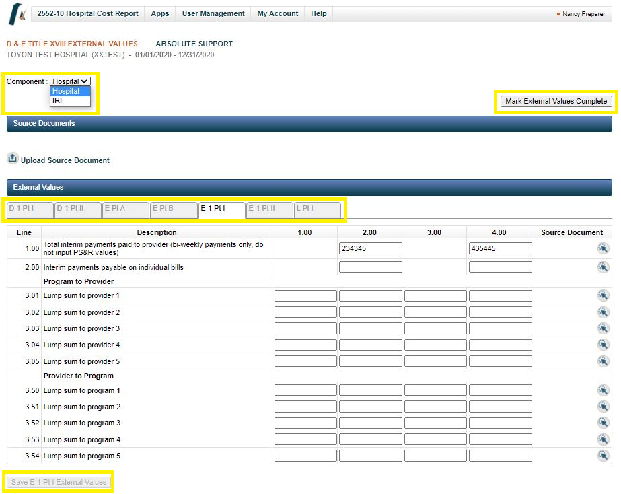This screenshot has height=494, width=621.
Task: Click Mark External Values Complete button
Action: pos(556,102)
